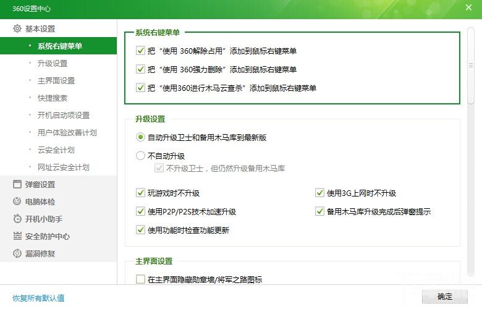Expand the 漏洞修复 section
The image size is (482, 309).
tap(59, 253)
